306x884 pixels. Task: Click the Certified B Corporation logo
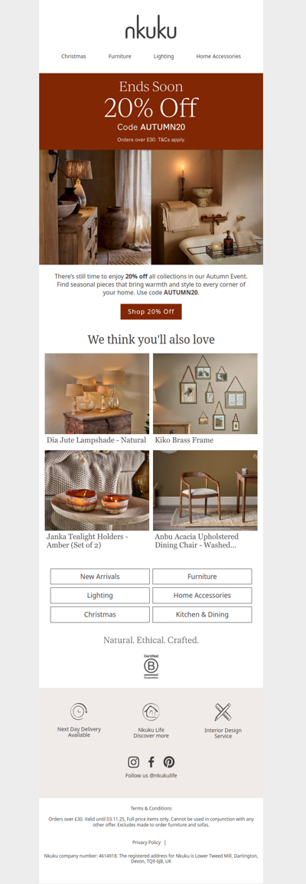coord(151,665)
